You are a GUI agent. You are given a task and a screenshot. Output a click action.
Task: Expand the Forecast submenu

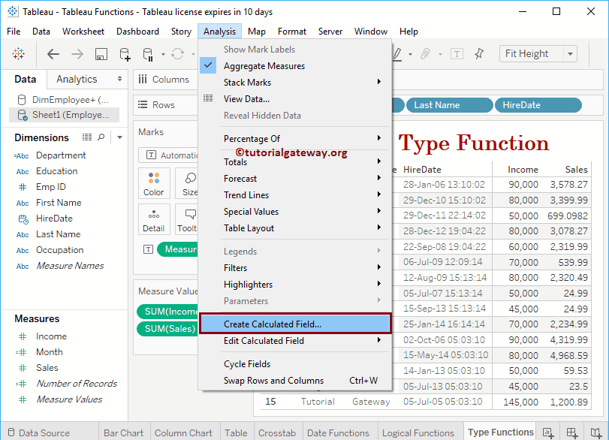click(240, 178)
